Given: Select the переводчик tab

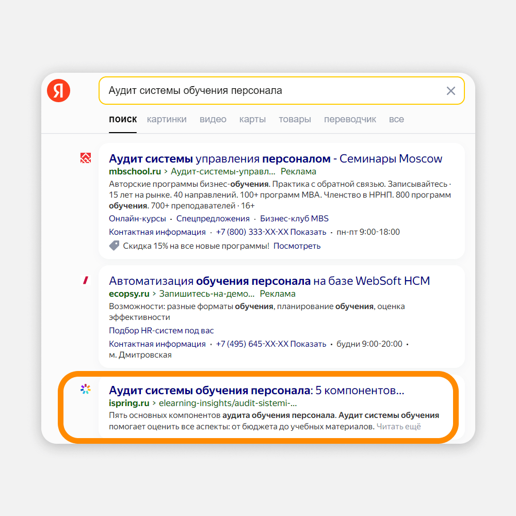Looking at the screenshot, I should (350, 119).
